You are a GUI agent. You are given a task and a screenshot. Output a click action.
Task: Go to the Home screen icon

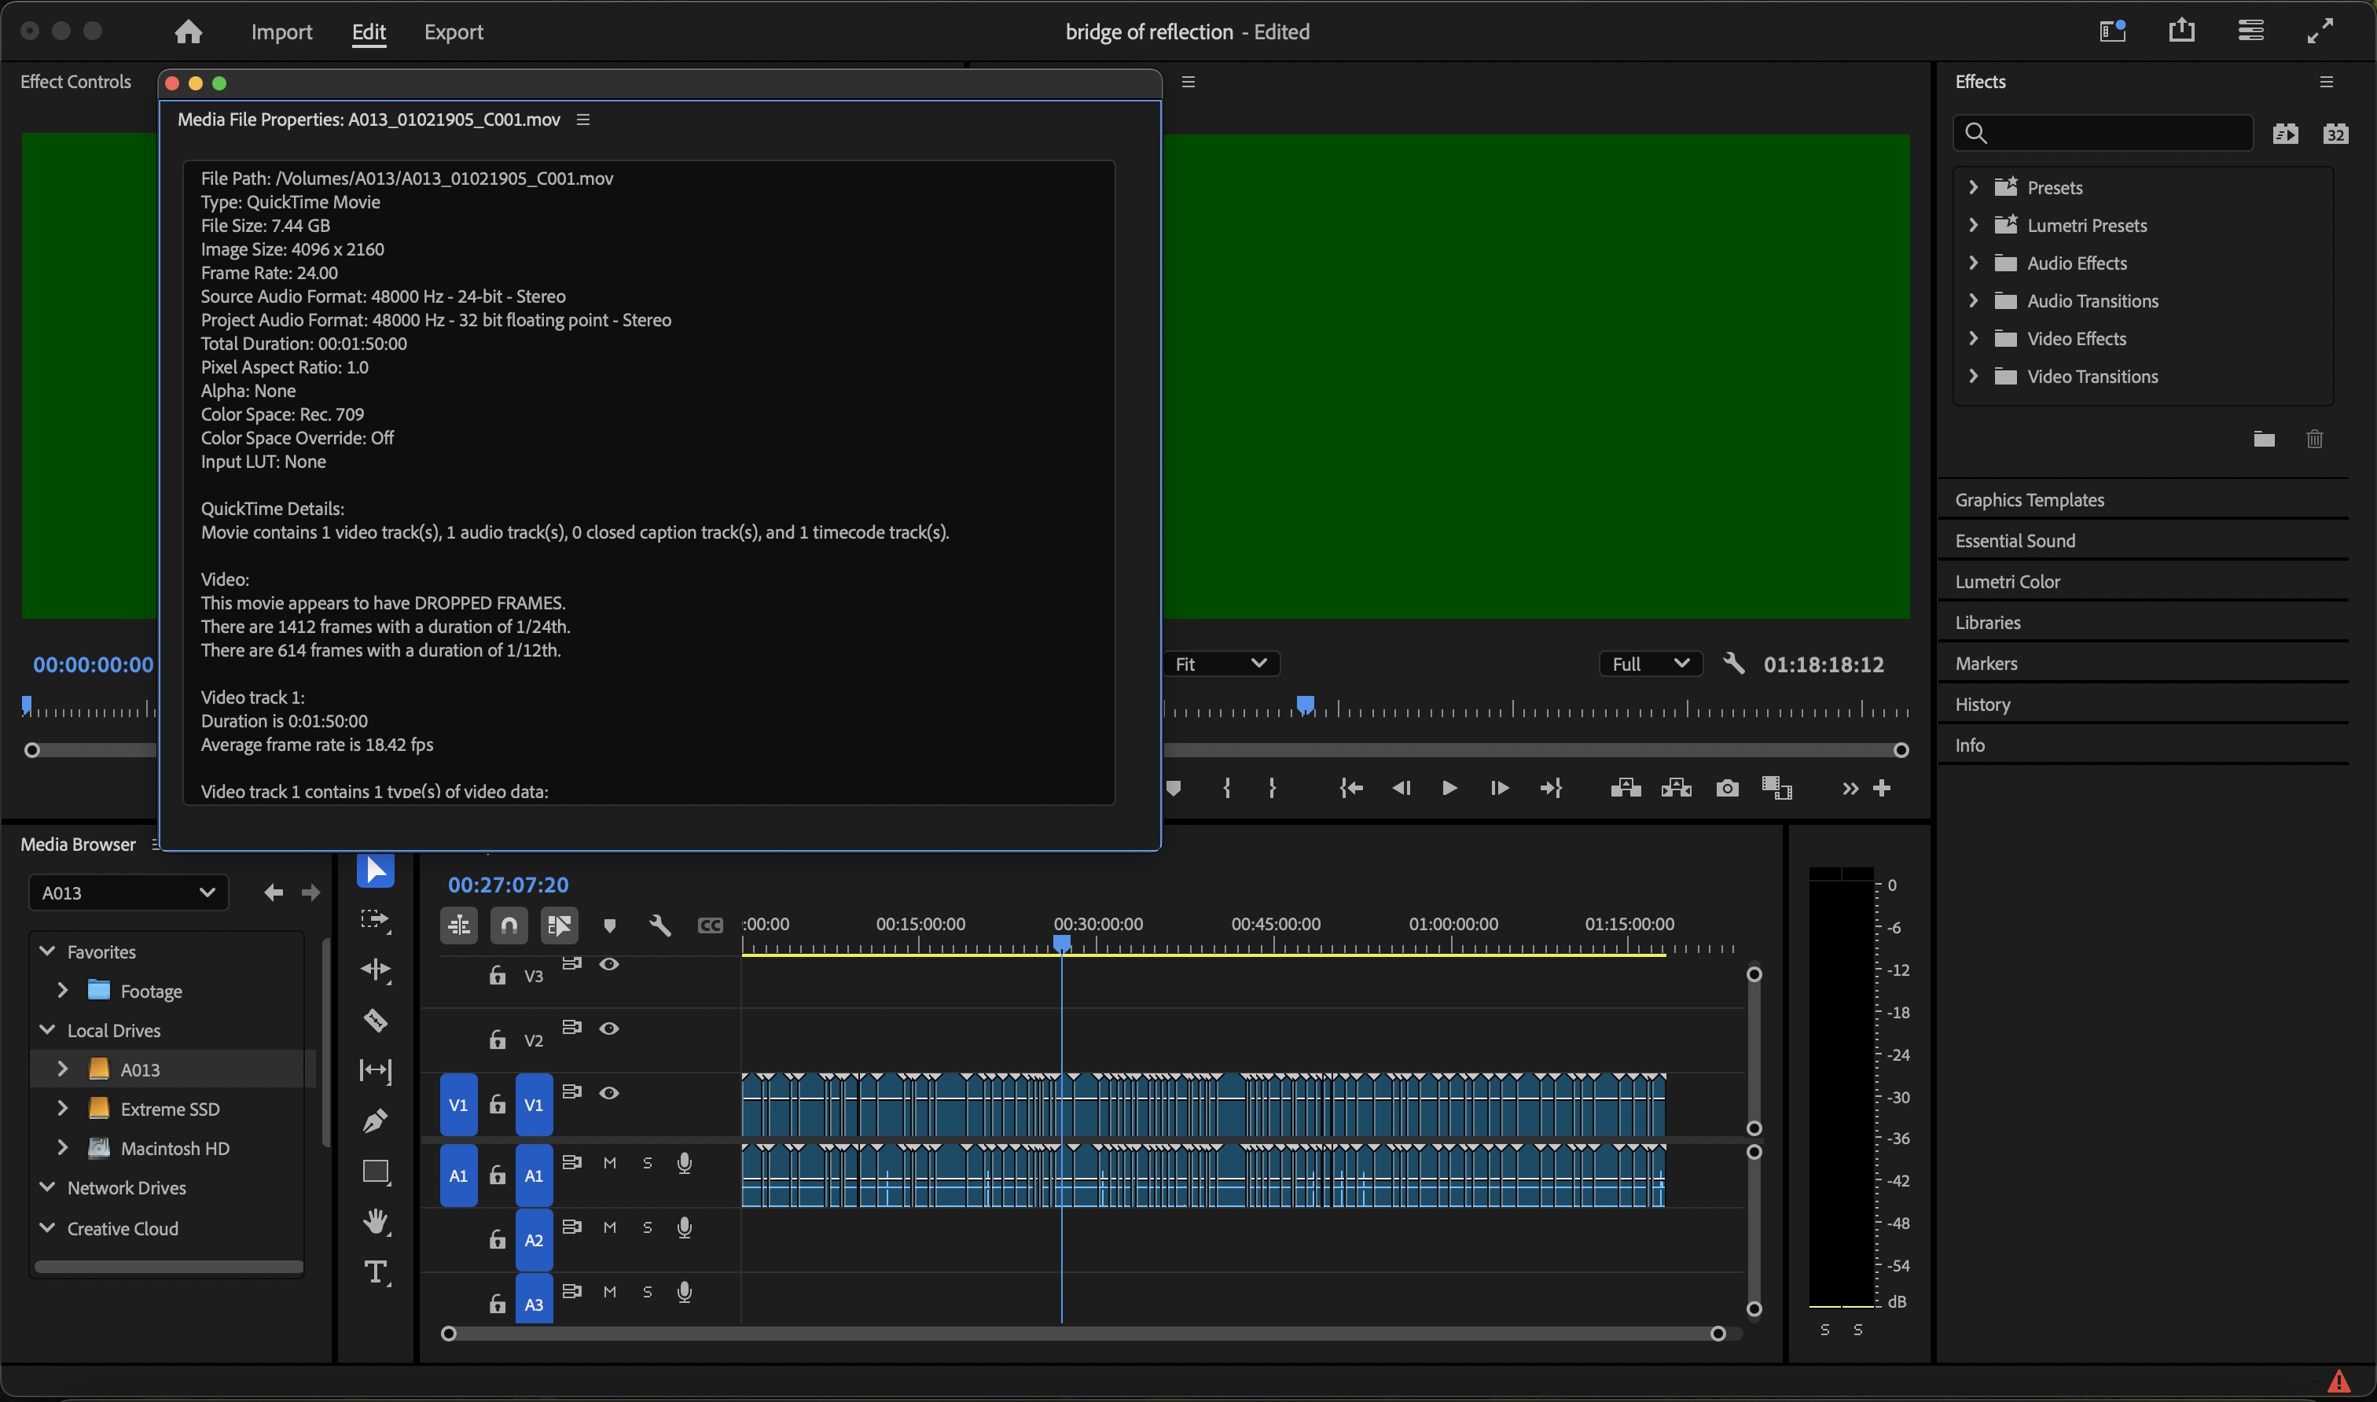(x=189, y=31)
